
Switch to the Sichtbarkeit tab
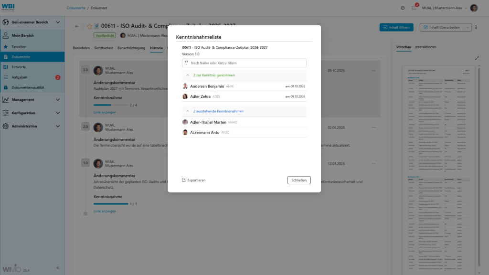coord(104,48)
